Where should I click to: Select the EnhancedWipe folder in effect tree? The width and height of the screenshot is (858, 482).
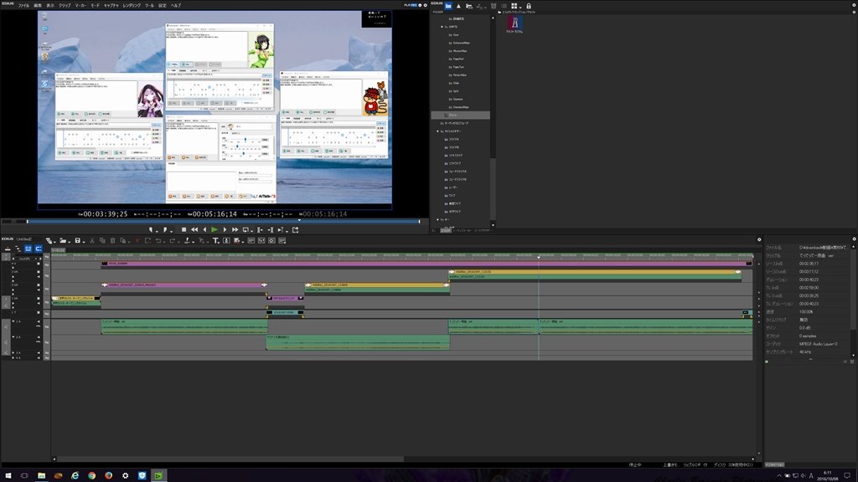[460, 43]
